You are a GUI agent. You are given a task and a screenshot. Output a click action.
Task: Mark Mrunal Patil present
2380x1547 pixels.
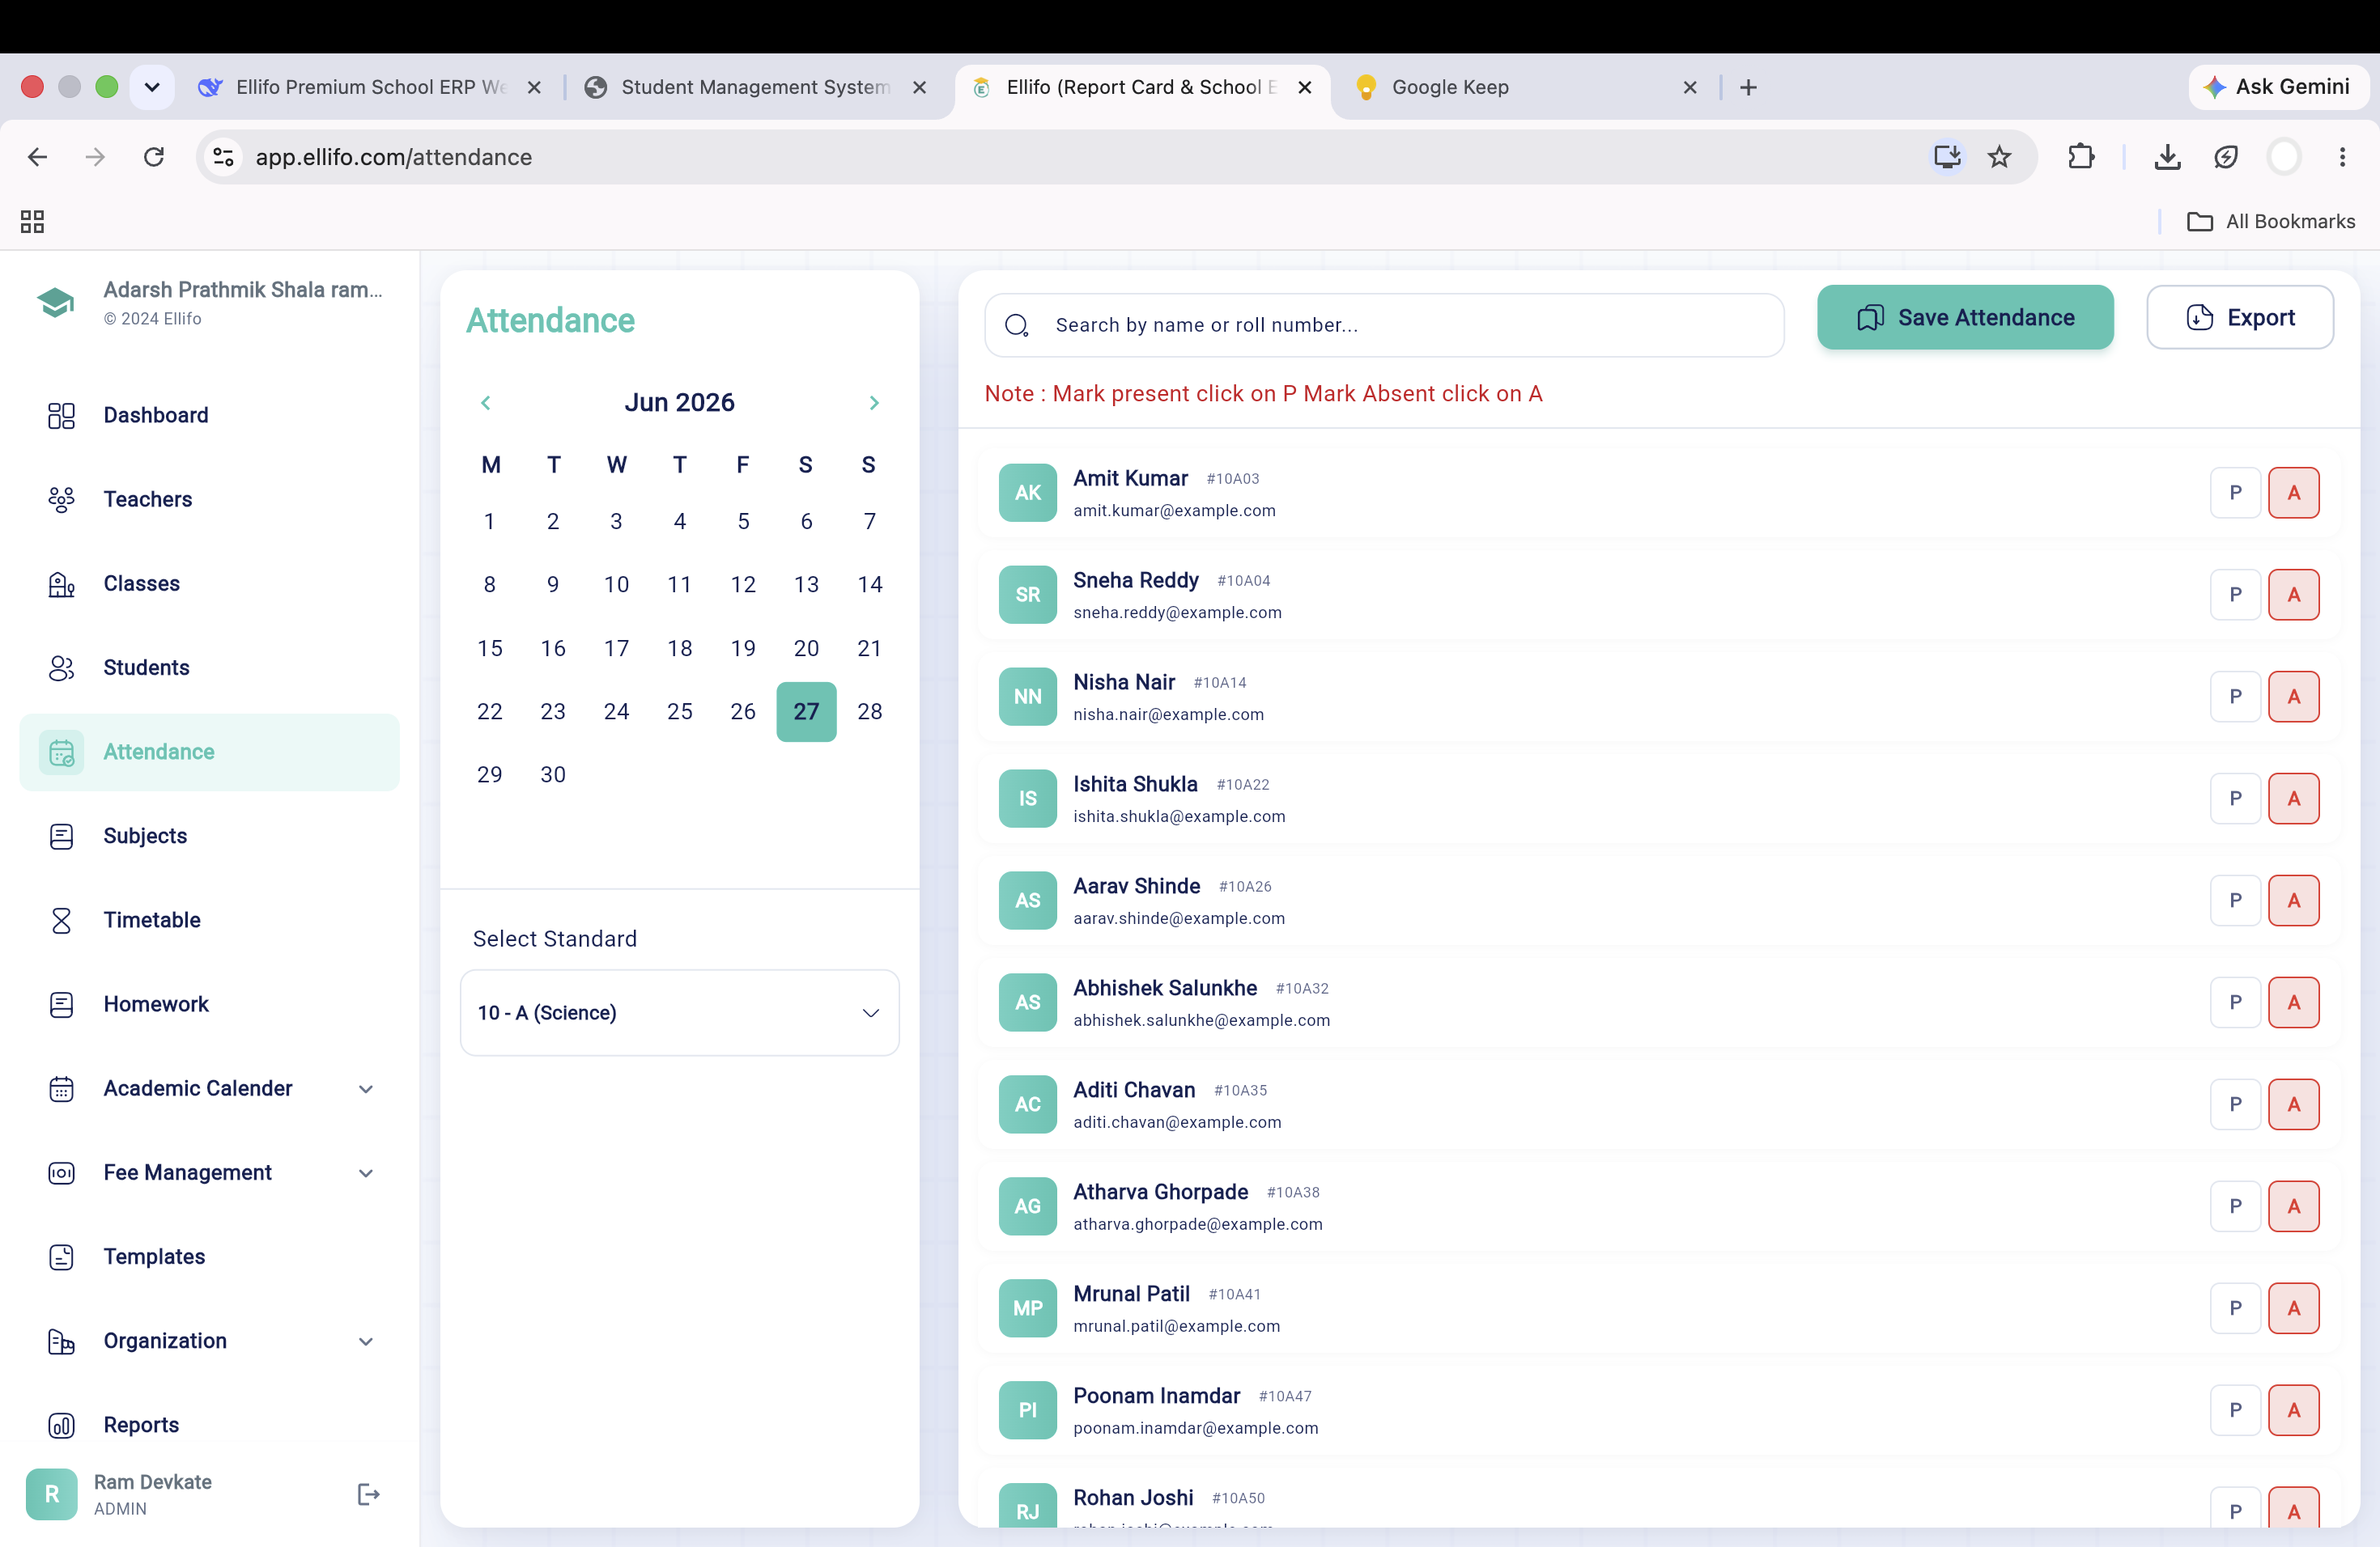[2235, 1308]
